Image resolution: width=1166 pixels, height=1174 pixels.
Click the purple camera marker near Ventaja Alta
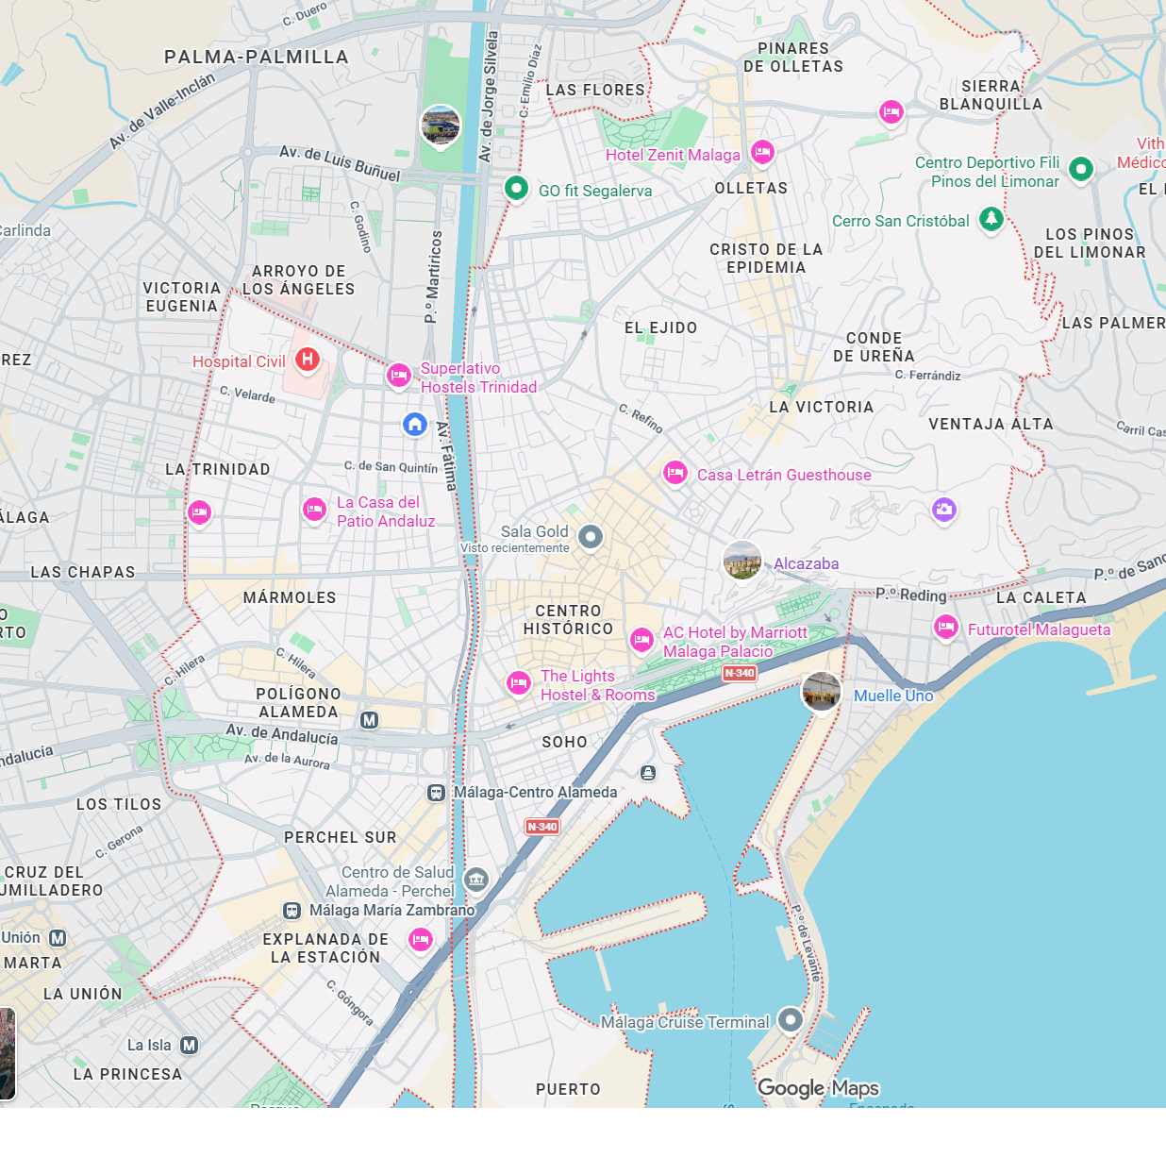(x=944, y=511)
